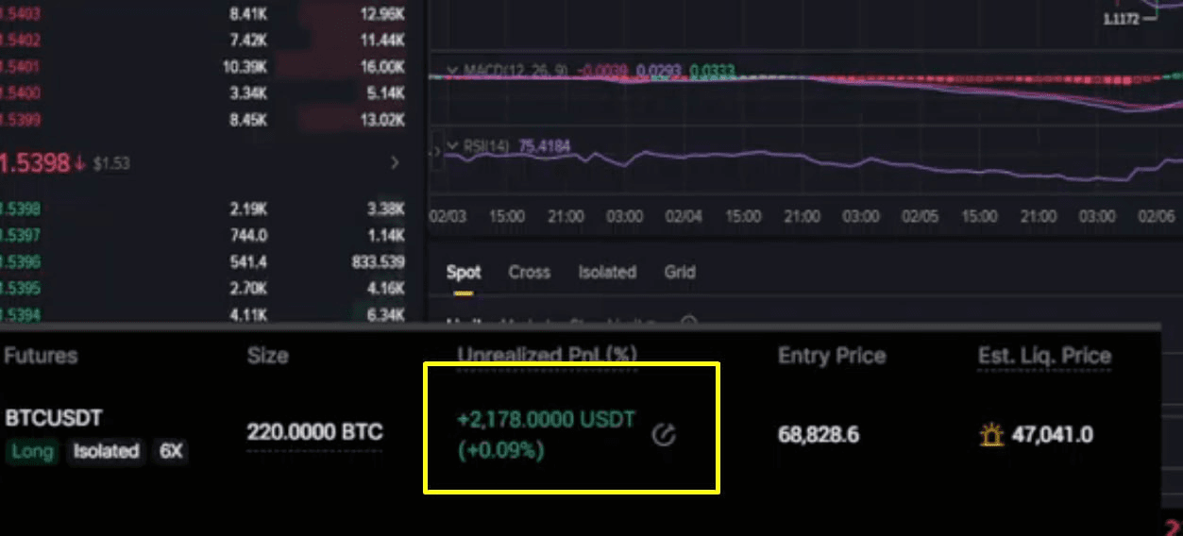Expand the order book more arrow
The width and height of the screenshot is (1183, 536).
[395, 163]
